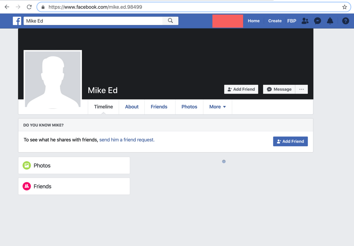Focus the search box containing Mike Ed

pos(93,21)
